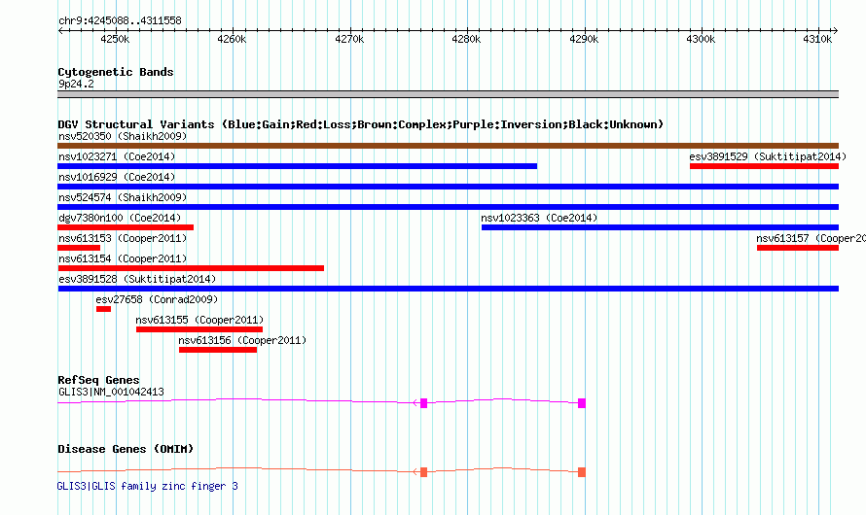Open the nsv613156 (Cooper2011) label
The width and height of the screenshot is (866, 515).
click(x=242, y=340)
